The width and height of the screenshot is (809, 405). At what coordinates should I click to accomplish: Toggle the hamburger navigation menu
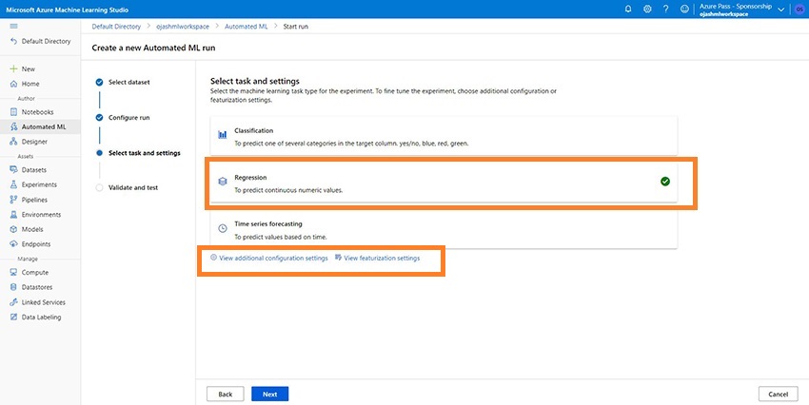tap(13, 26)
